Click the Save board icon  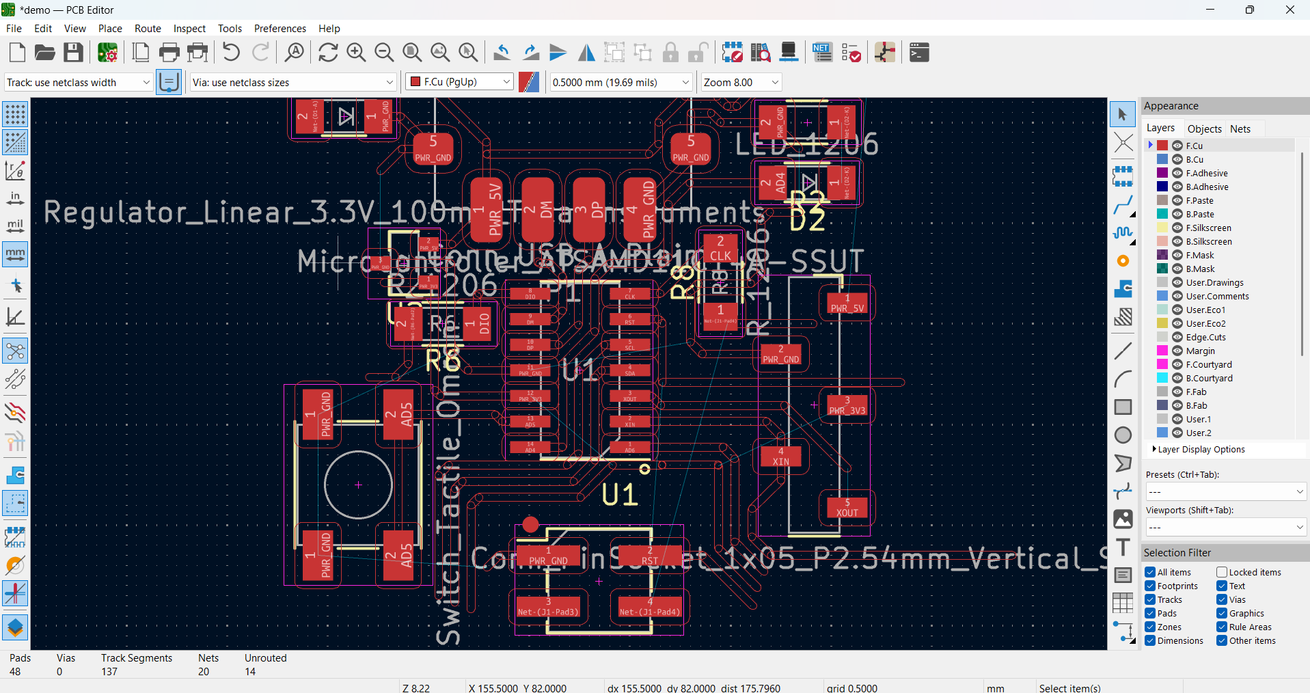coord(73,53)
